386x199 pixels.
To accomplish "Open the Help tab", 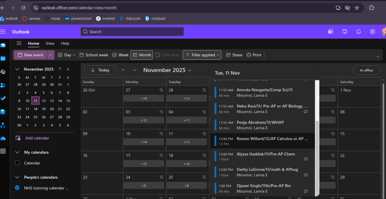I will [x=65, y=43].
